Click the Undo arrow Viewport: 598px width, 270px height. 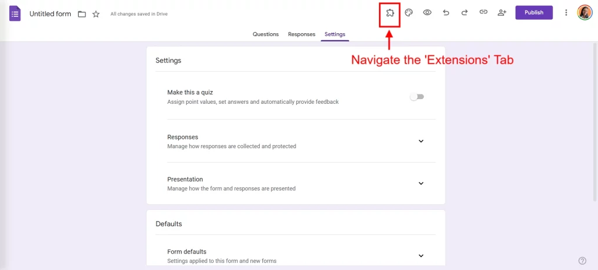click(446, 13)
